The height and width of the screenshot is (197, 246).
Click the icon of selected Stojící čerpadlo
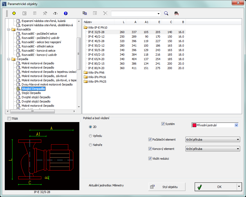(x=19, y=89)
